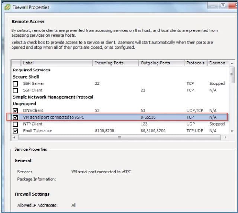The width and height of the screenshot is (238, 213).
Task: Click Fault Tolerance outgoing ports 80,8100,8200
Action: [153, 131]
